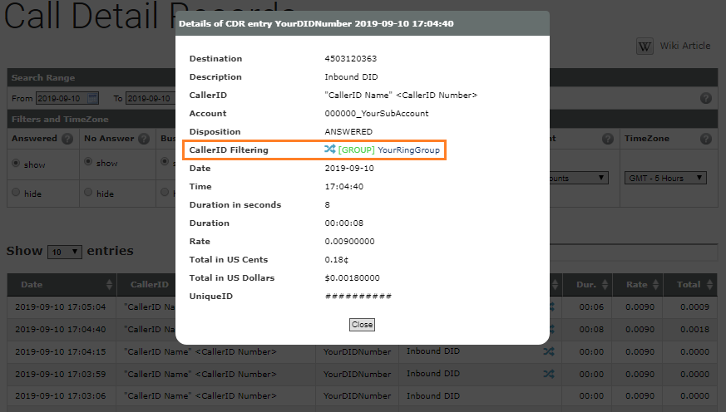Close the CDR entry details dialog
The height and width of the screenshot is (412, 726).
[362, 325]
